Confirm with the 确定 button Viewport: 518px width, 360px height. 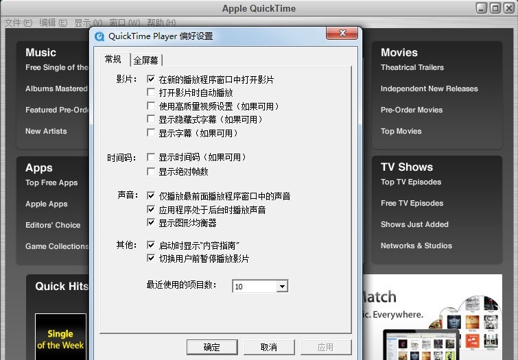pos(212,347)
